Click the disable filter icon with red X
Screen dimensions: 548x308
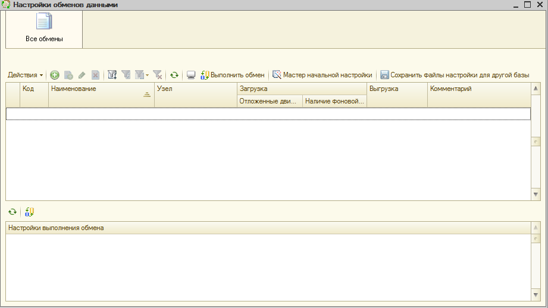tap(157, 75)
